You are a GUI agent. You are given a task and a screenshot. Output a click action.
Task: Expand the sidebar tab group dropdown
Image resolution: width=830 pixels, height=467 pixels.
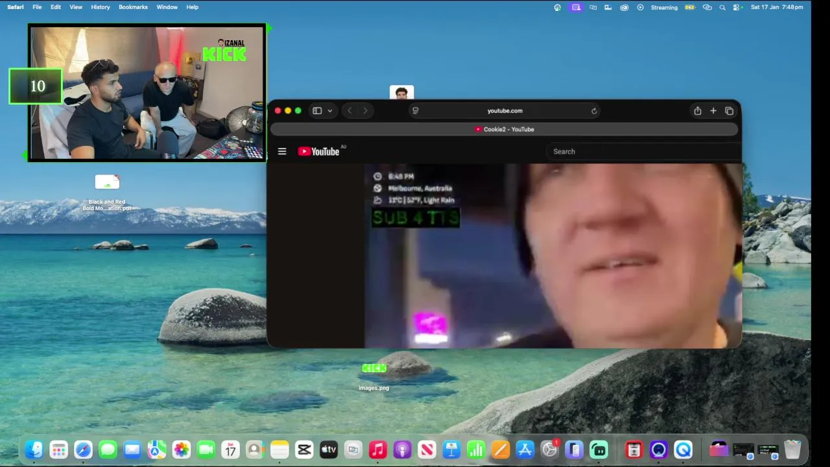pyautogui.click(x=329, y=111)
